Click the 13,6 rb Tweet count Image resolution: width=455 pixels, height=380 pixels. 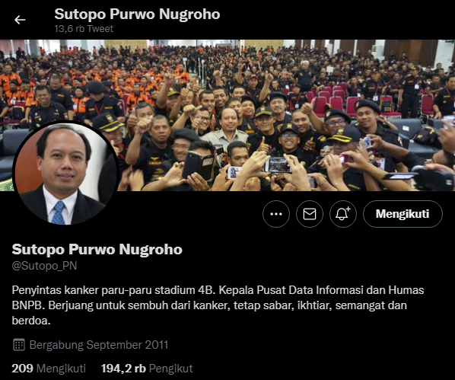(84, 29)
